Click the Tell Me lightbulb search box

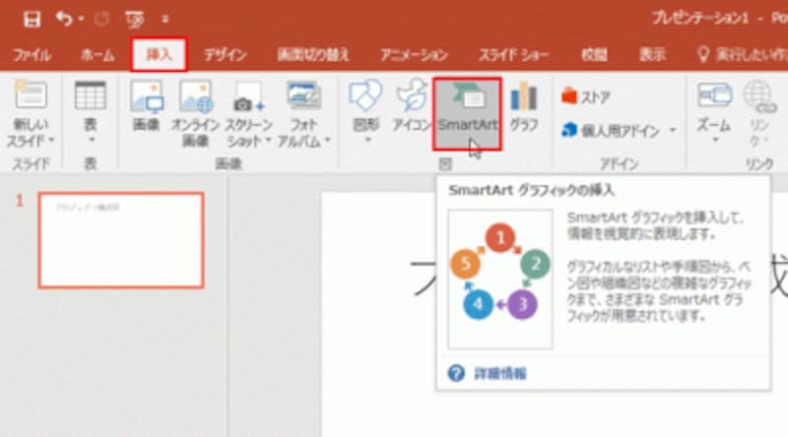[x=742, y=54]
